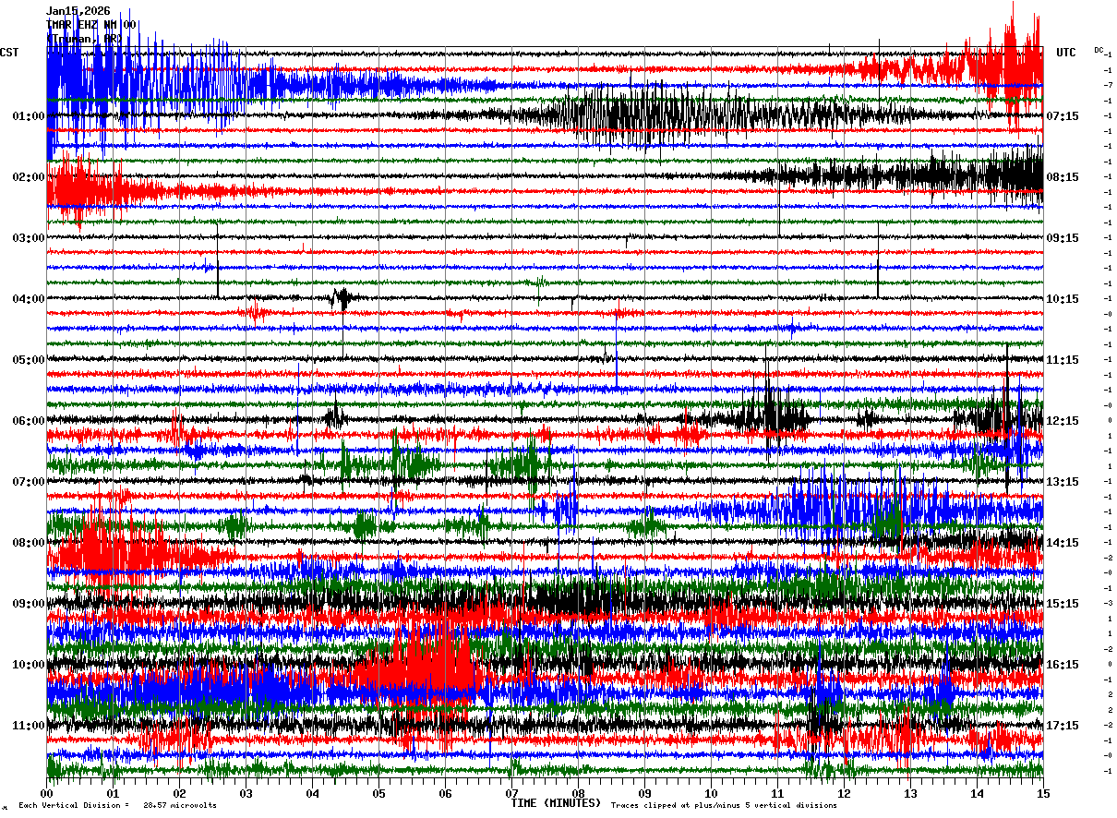Click minute tick label 15 on time axis
Image resolution: width=1117 pixels, height=818 pixels.
click(1043, 793)
